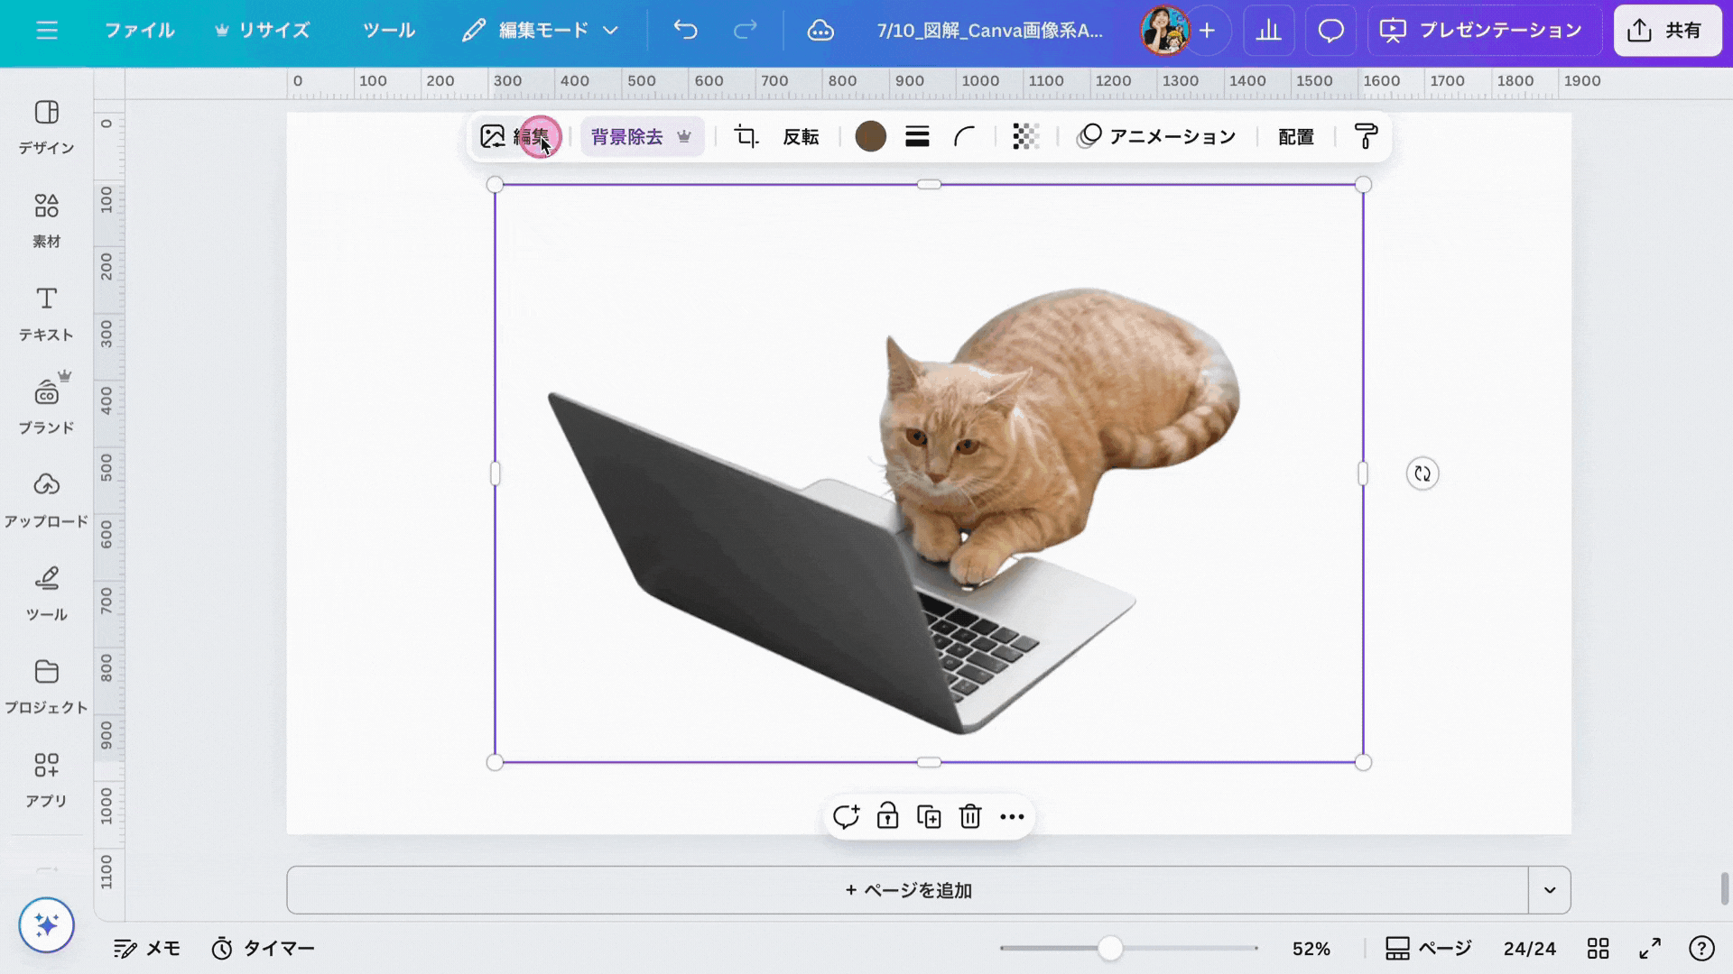This screenshot has width=1733, height=974.
Task: Click the copy style paint roller icon
Action: 1366,136
